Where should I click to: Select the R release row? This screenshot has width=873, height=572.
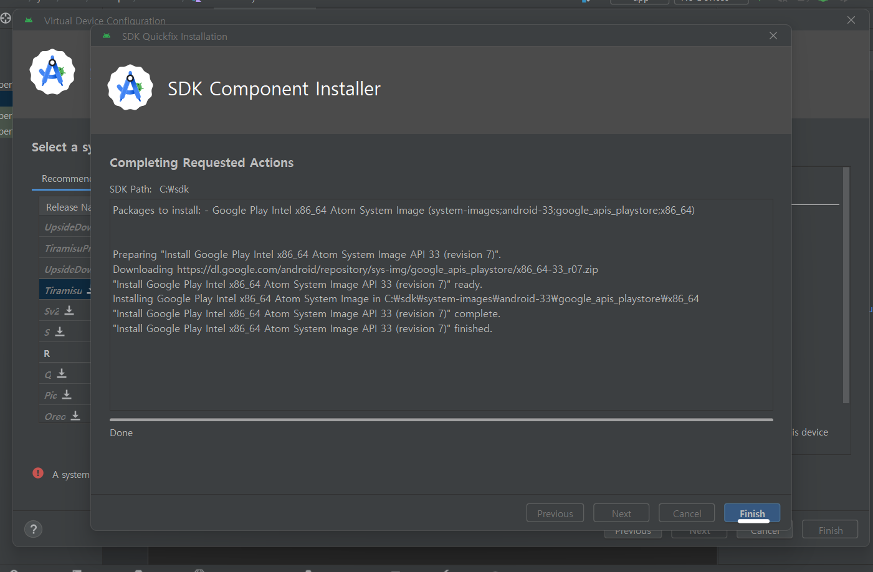coord(65,353)
